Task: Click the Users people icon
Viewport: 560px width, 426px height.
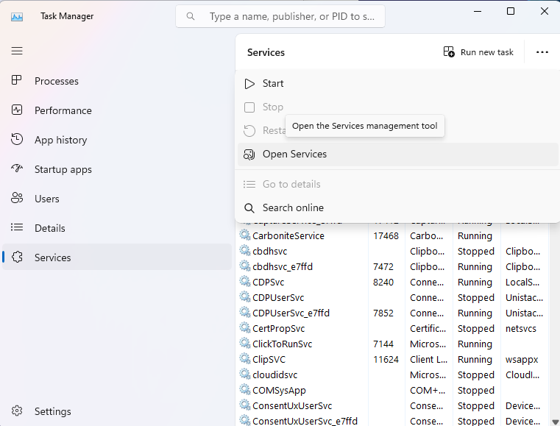Action: [17, 199]
